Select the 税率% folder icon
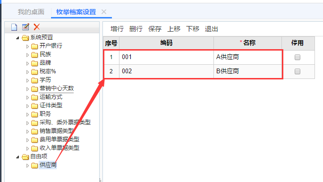This screenshot has height=182, width=323. pyautogui.click(x=34, y=72)
